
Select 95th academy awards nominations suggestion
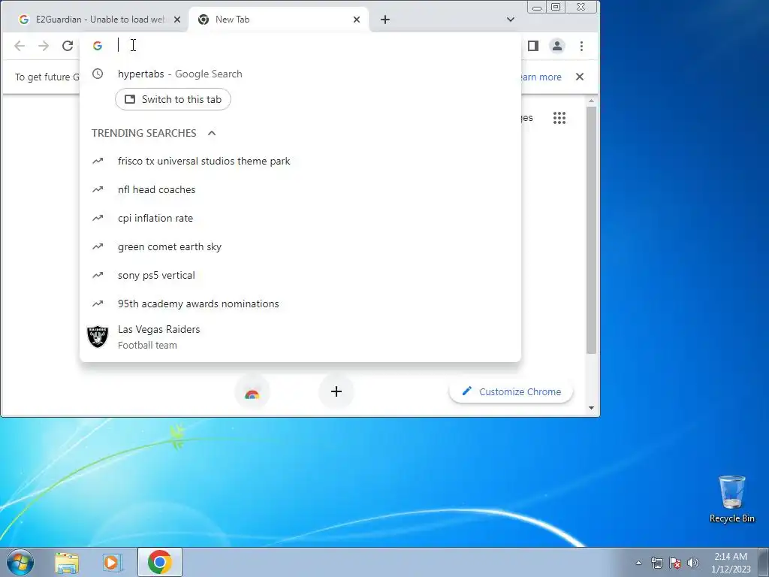click(300, 304)
